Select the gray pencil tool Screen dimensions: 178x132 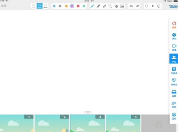click(x=98, y=6)
